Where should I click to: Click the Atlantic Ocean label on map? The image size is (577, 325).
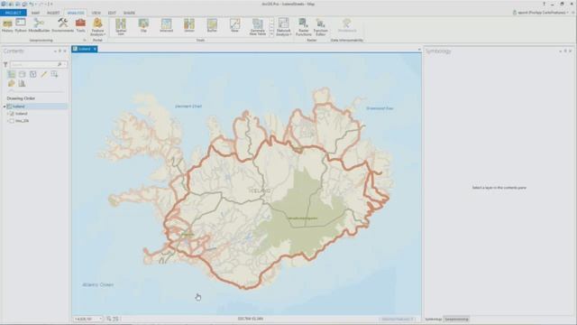tap(98, 285)
